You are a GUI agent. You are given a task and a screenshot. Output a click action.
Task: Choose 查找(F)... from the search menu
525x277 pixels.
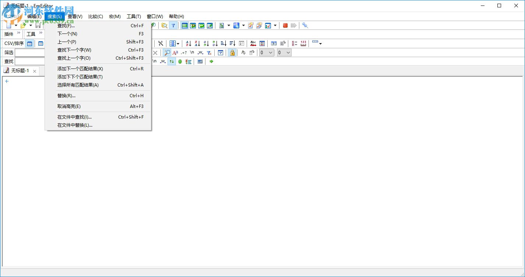[98, 26]
